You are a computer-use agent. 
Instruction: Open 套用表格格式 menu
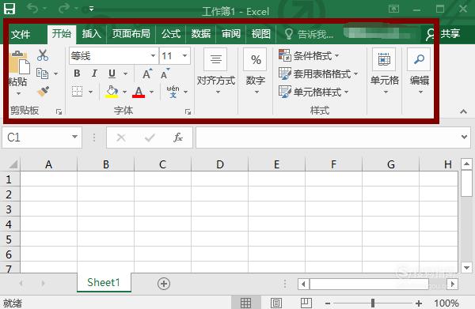(x=318, y=73)
